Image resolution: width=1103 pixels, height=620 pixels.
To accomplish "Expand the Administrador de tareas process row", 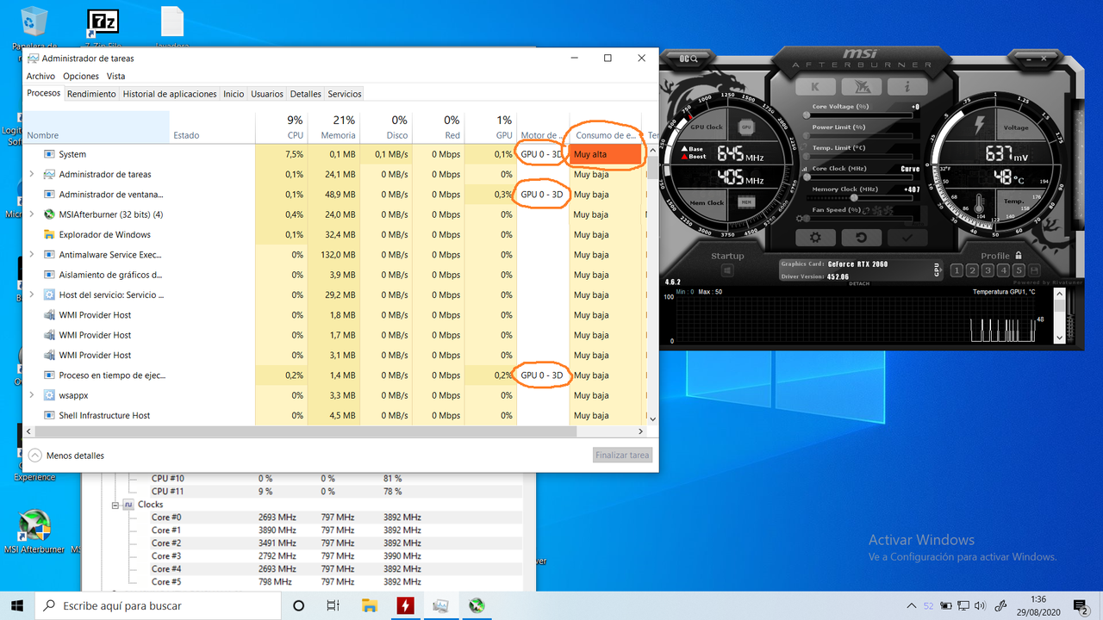I will point(32,174).
